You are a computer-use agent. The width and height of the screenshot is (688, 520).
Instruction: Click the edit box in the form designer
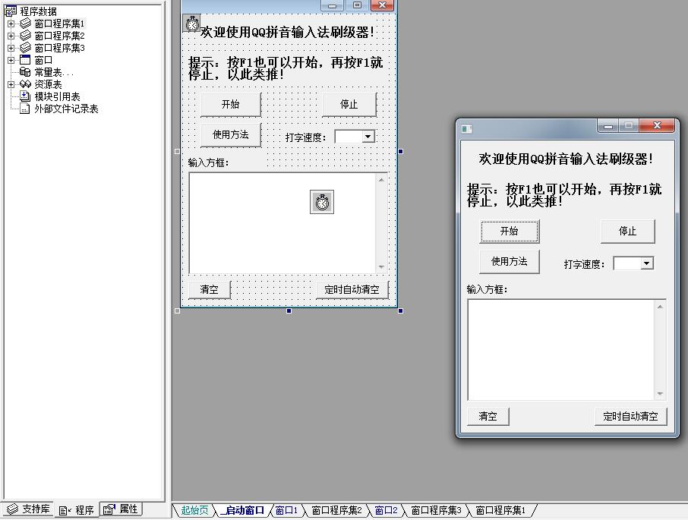[282, 223]
